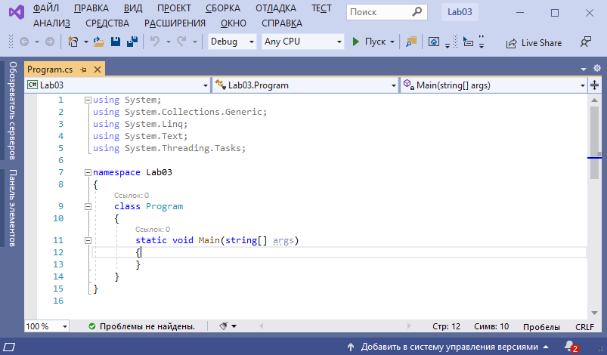The height and width of the screenshot is (355, 607).
Task: Open the ОТЛАДКА menu
Action: pos(276,8)
